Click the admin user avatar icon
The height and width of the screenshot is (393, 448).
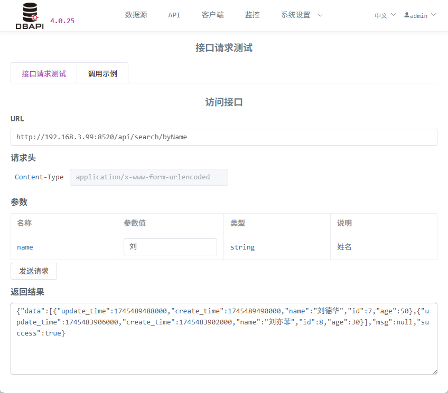coord(407,15)
